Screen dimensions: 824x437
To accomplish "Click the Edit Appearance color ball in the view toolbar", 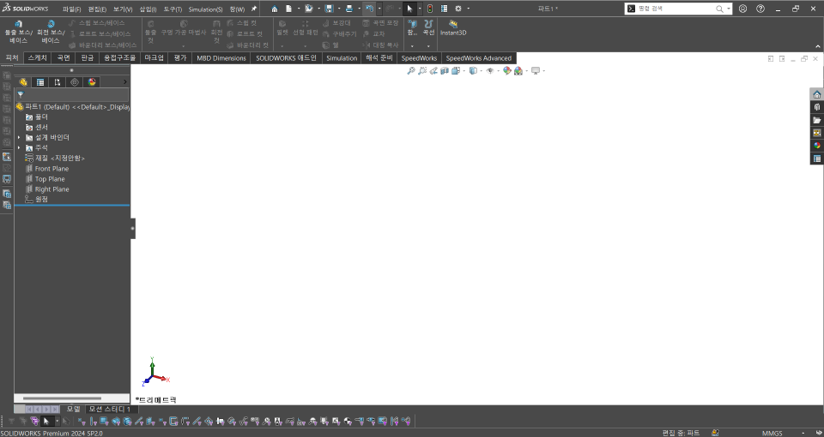I will click(x=506, y=71).
